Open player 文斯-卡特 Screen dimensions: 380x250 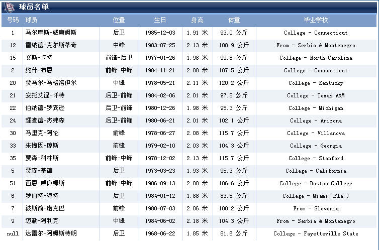pos(39,58)
